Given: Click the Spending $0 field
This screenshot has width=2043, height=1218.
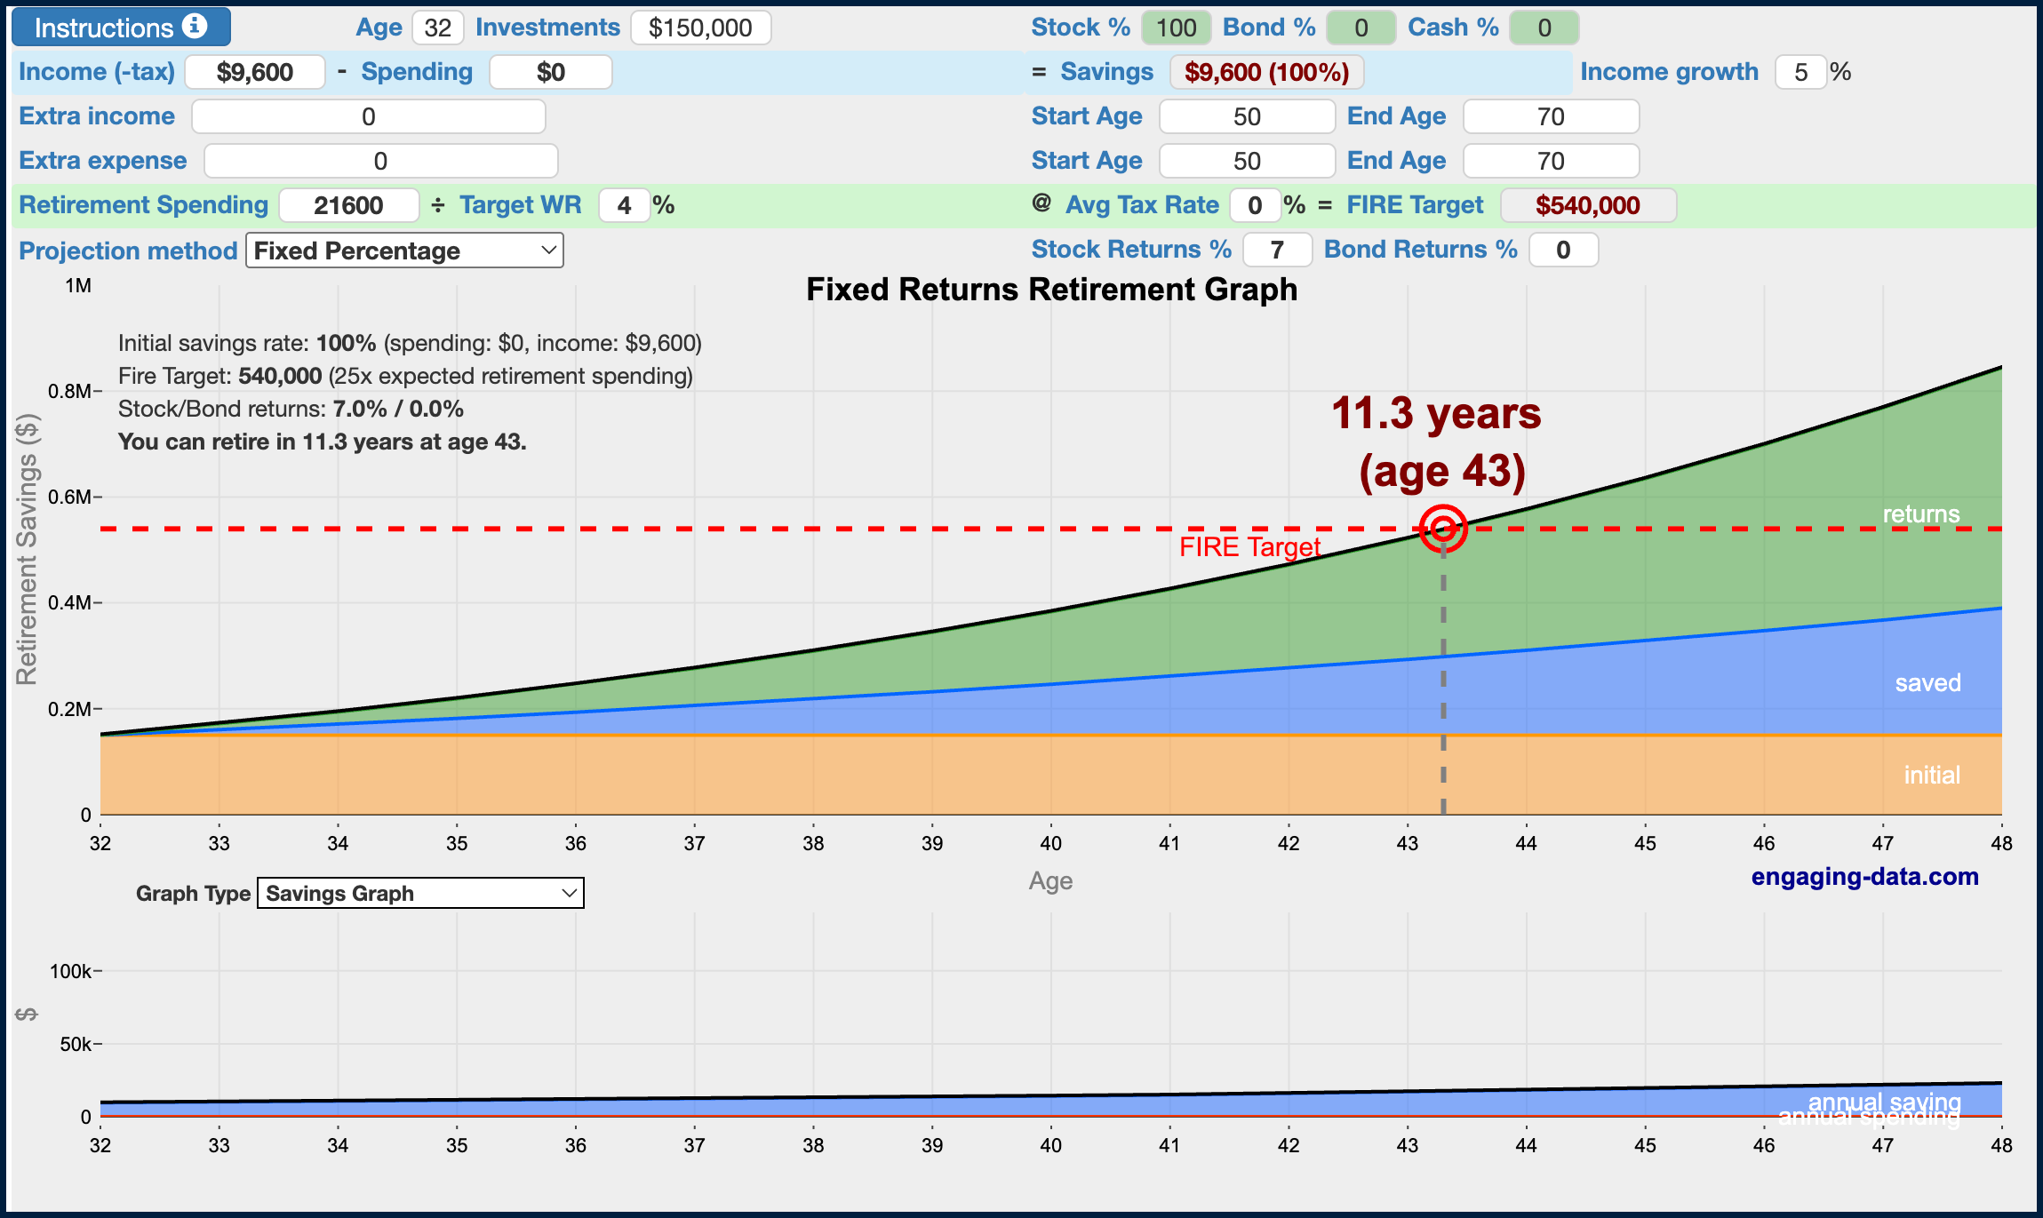Looking at the screenshot, I should point(551,72).
